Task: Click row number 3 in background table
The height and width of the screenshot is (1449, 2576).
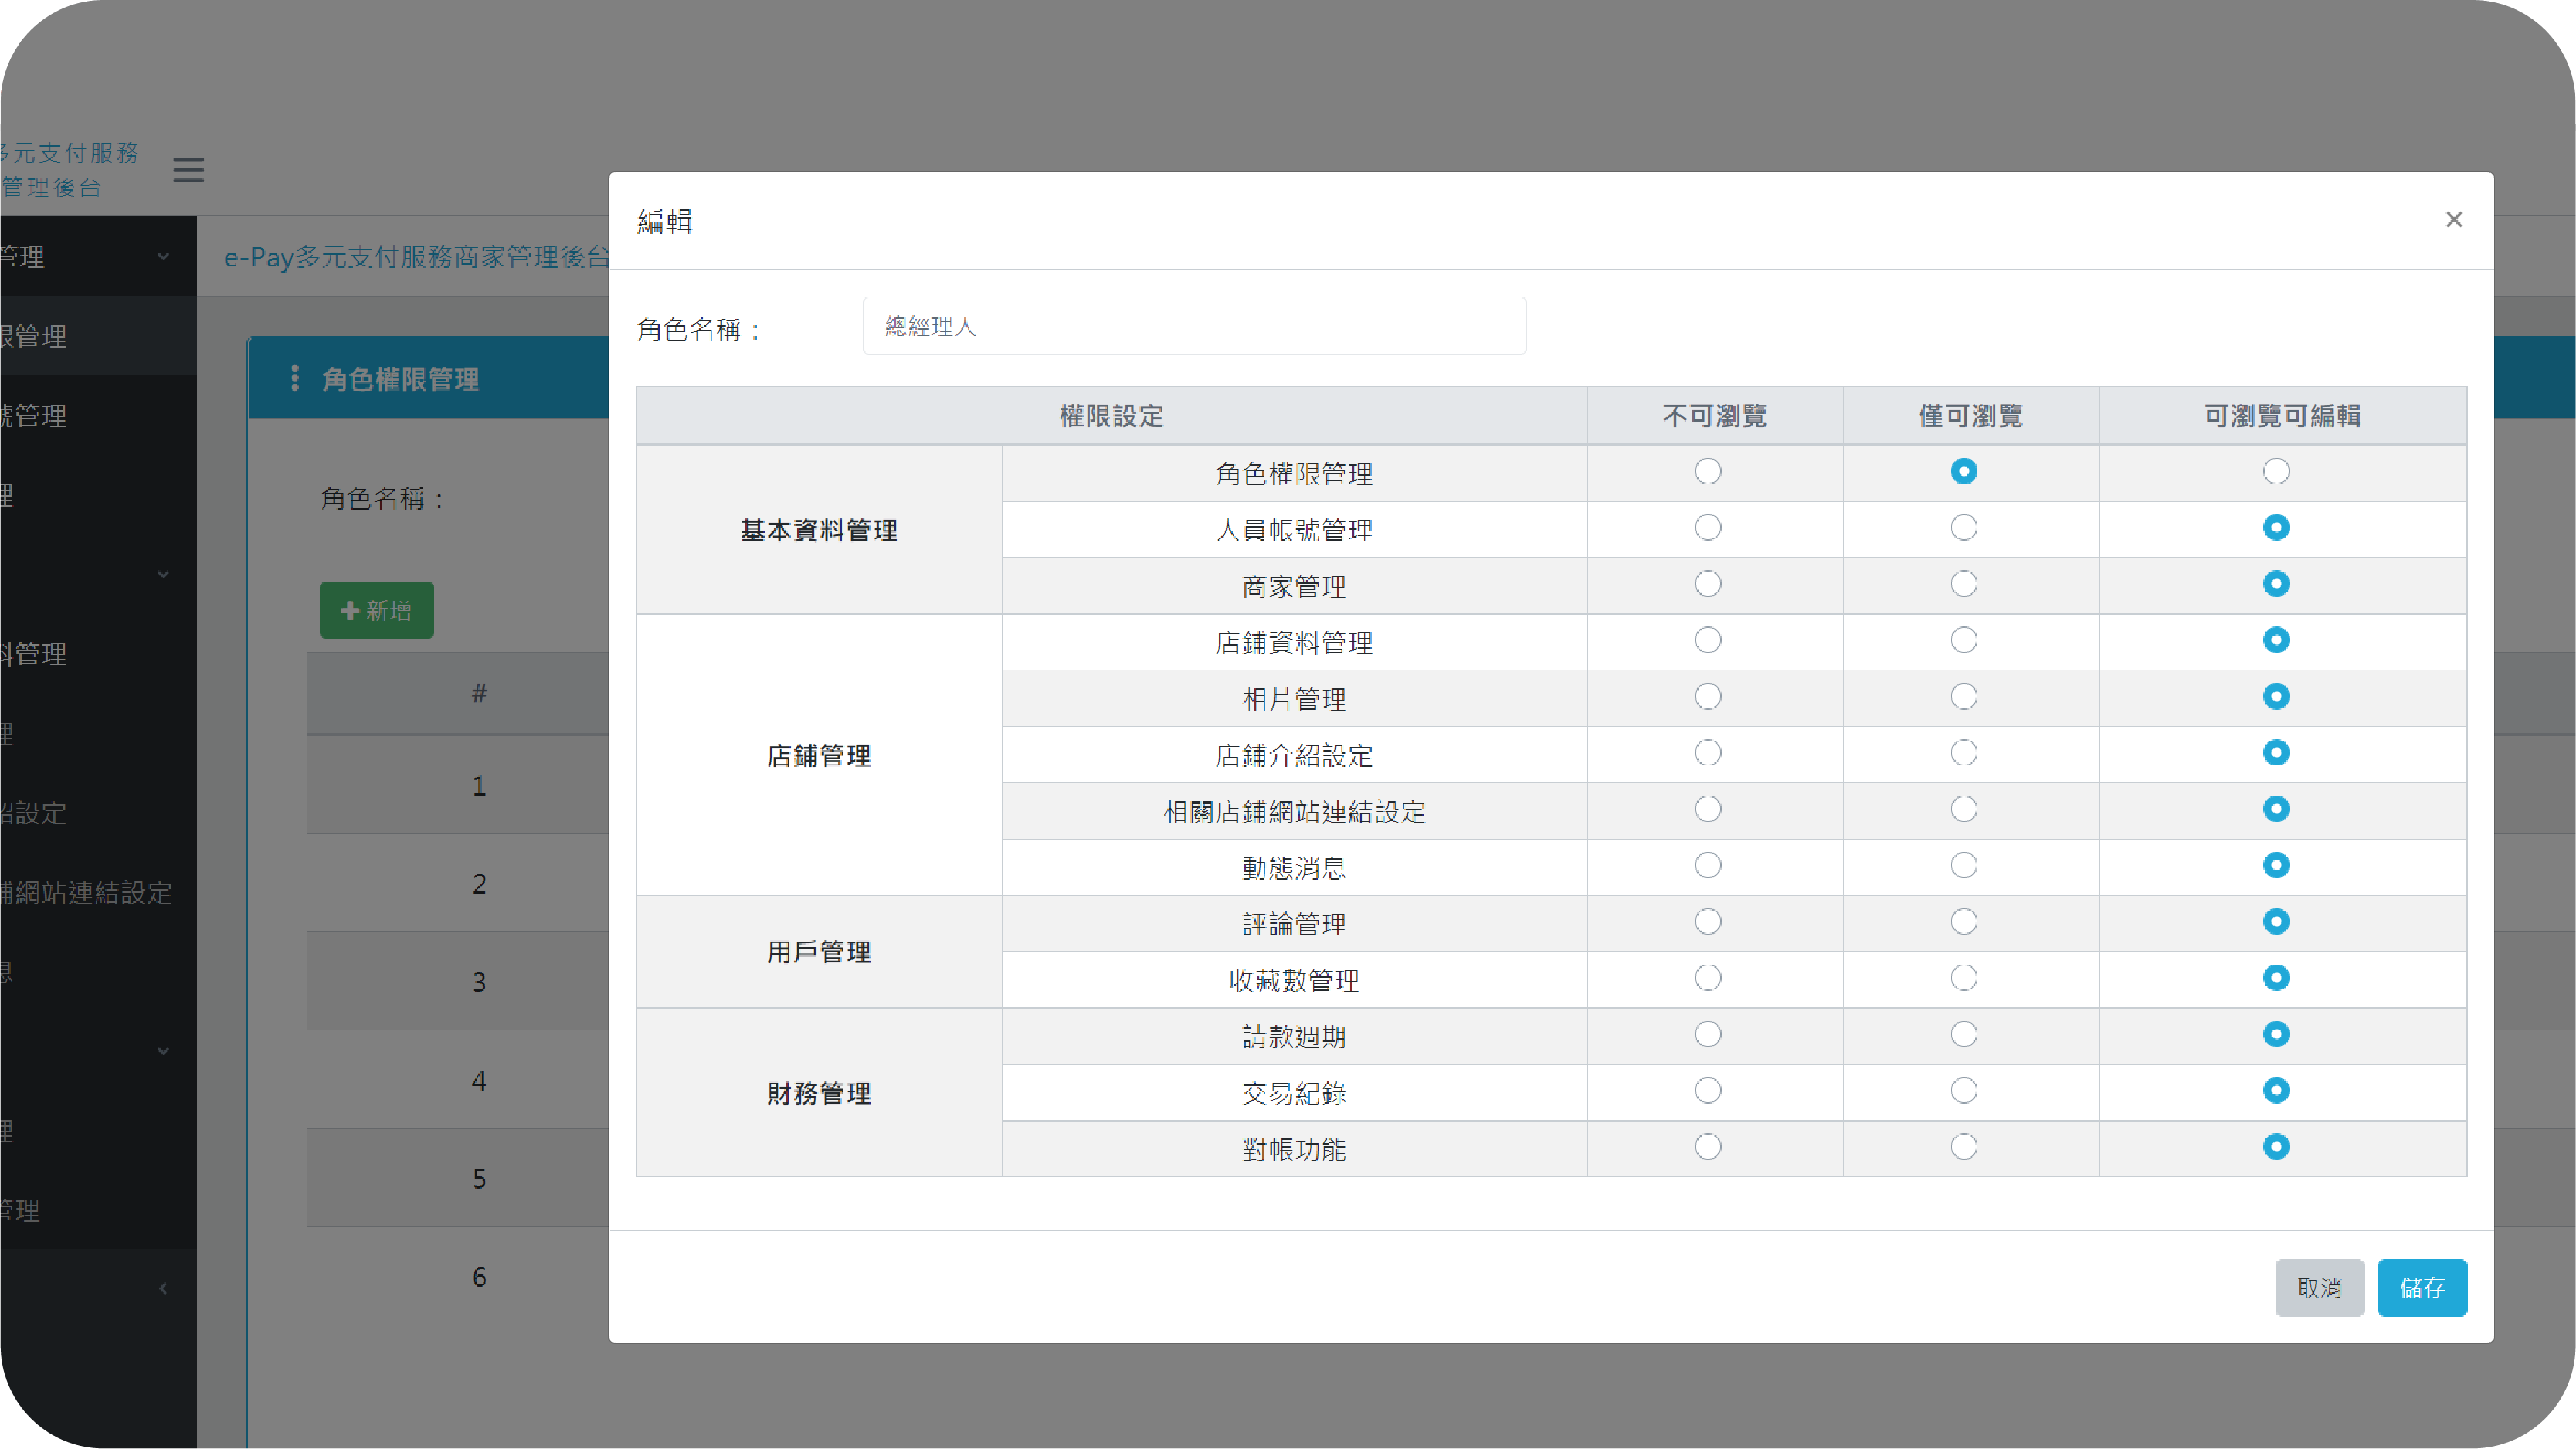Action: 479,982
